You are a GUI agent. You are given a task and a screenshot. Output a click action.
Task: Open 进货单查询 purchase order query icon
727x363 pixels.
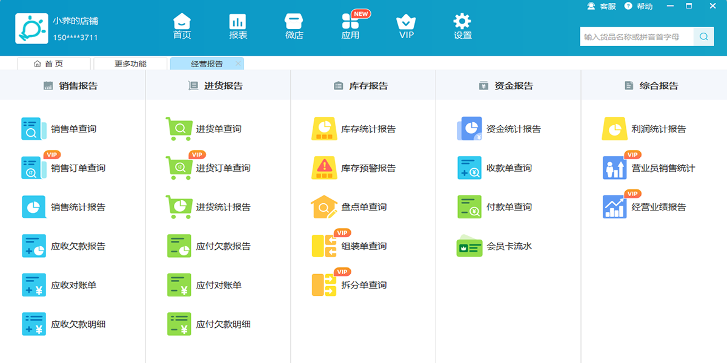click(x=179, y=129)
